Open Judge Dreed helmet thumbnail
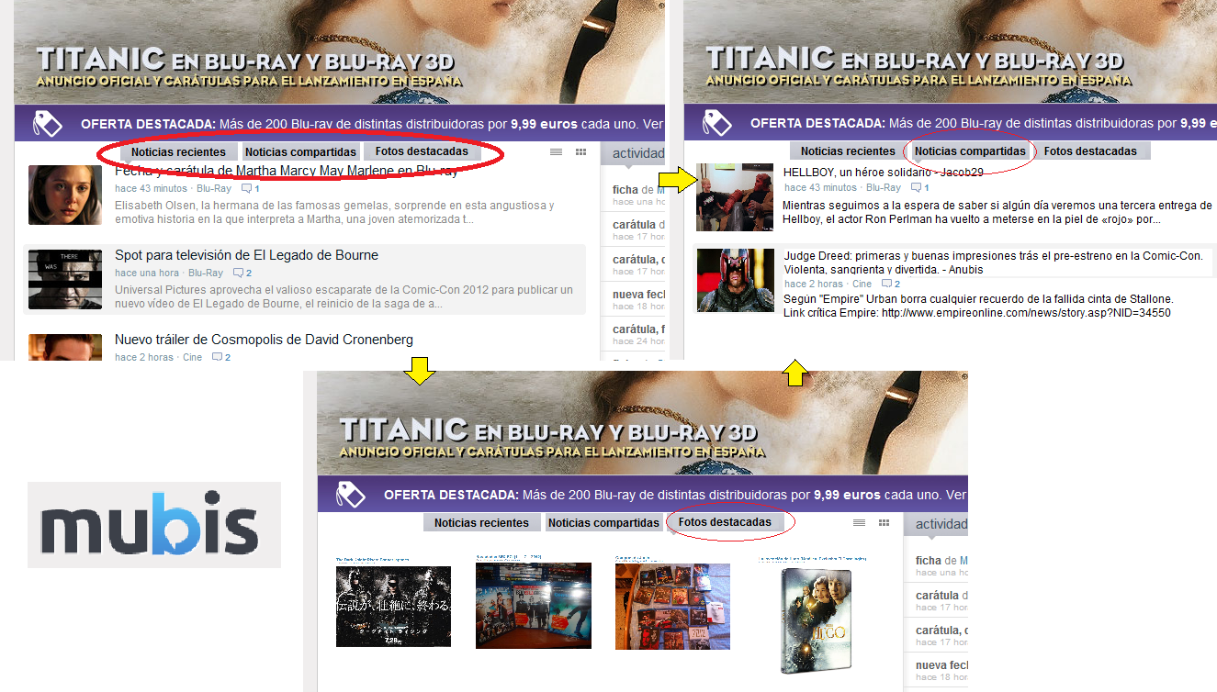1217x692 pixels. pos(735,280)
